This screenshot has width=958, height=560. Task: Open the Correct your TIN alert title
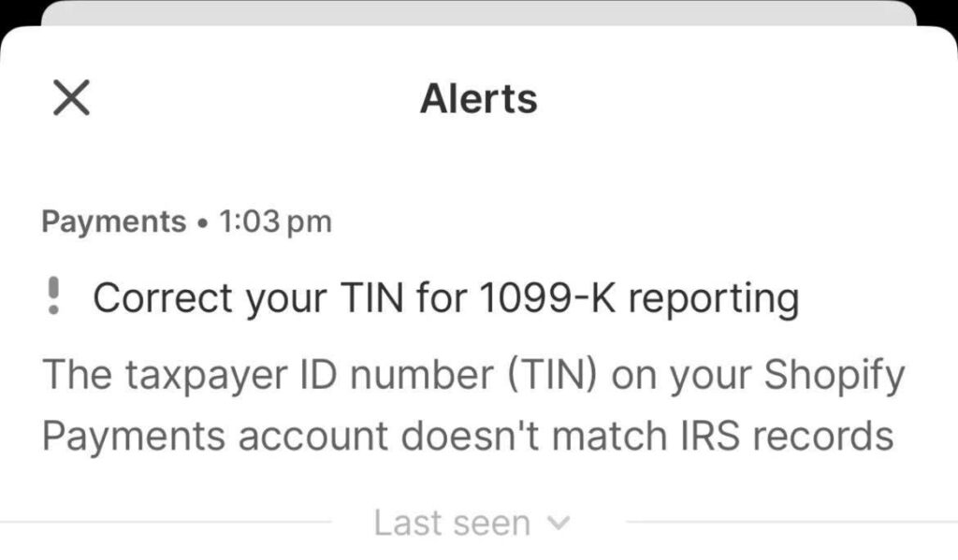click(446, 298)
